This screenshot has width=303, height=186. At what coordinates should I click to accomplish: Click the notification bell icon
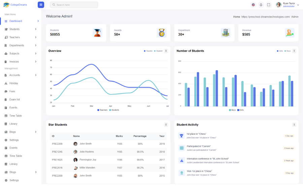[x=261, y=5]
